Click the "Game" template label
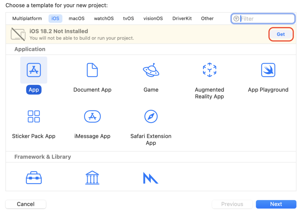Screen dimensions: 304x214 [x=151, y=90]
